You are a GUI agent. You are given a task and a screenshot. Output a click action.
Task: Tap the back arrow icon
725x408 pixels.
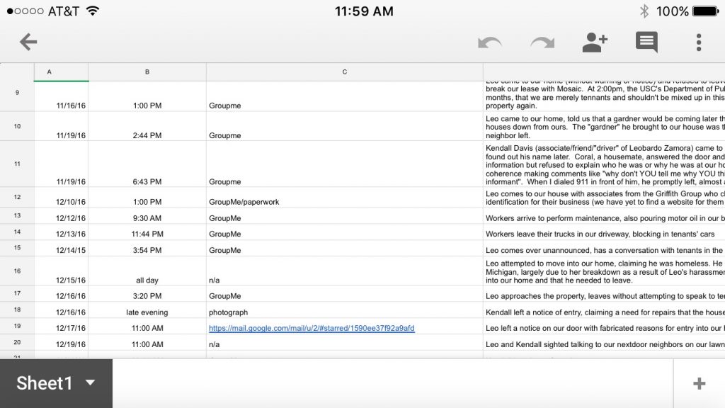[28, 42]
